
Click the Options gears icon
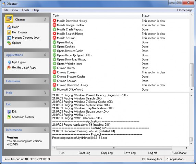pos(9,43)
